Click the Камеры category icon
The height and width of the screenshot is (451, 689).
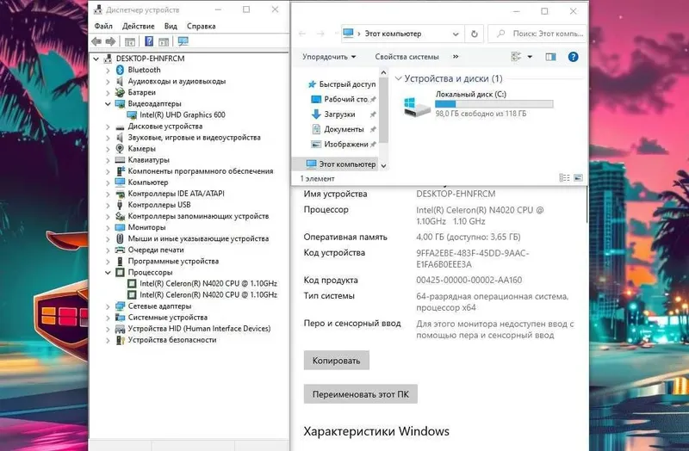(120, 148)
